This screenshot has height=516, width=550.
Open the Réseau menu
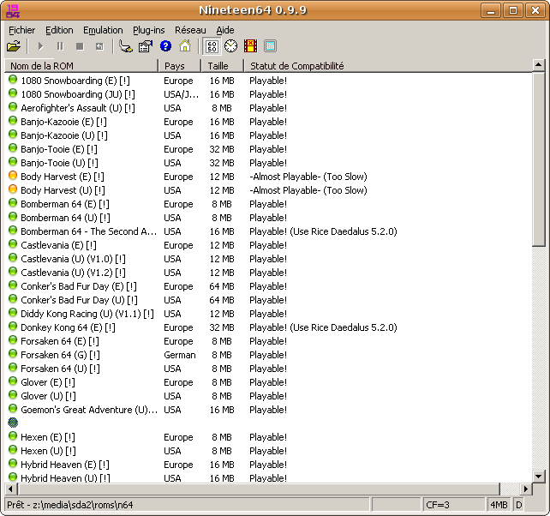190,30
